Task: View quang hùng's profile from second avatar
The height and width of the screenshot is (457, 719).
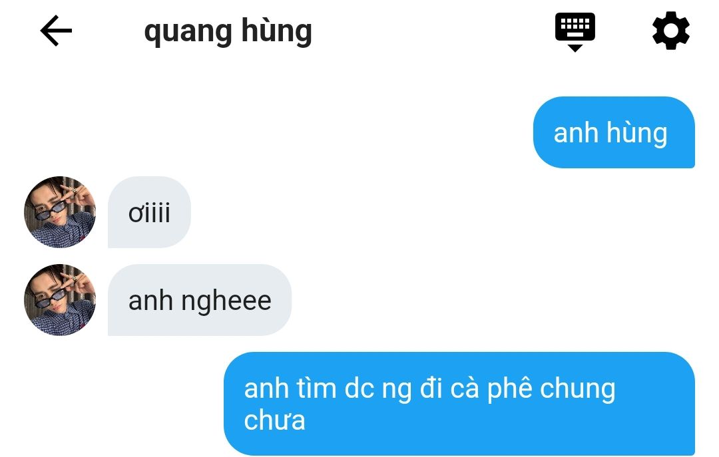Action: [60, 300]
